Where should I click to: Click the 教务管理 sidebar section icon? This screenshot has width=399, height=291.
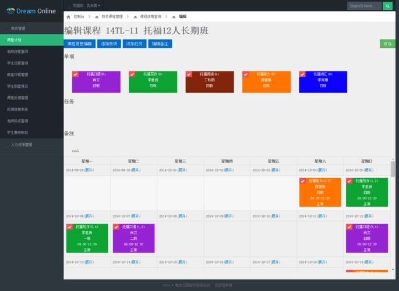click(x=8, y=28)
